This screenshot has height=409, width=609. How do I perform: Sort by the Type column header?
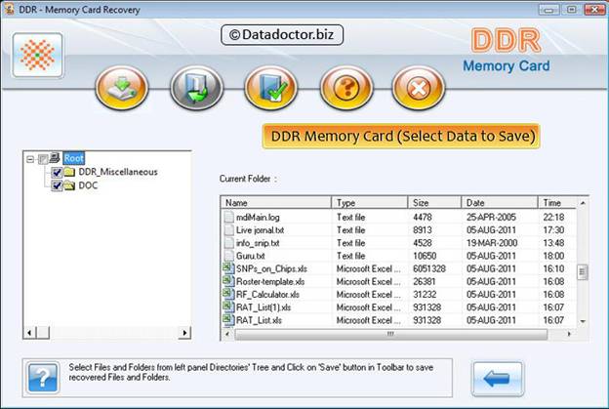(370, 203)
